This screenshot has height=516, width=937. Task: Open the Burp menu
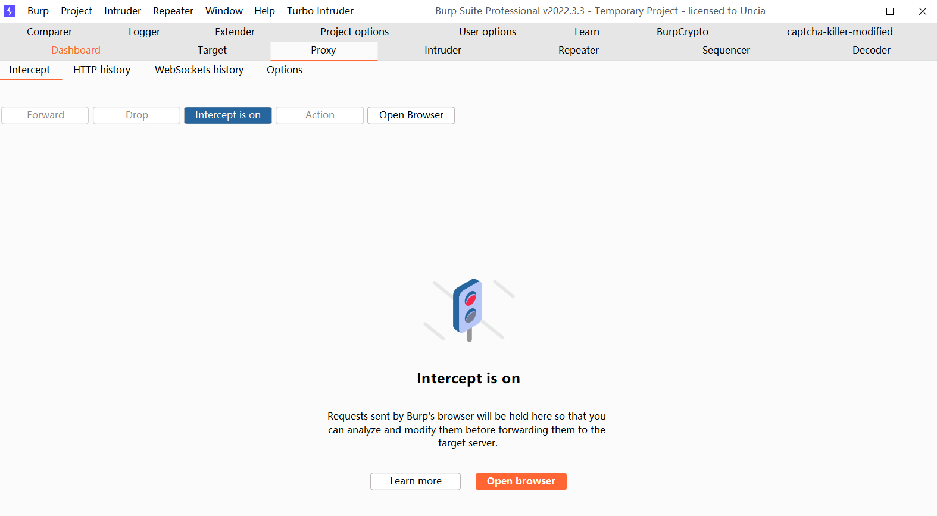click(38, 11)
